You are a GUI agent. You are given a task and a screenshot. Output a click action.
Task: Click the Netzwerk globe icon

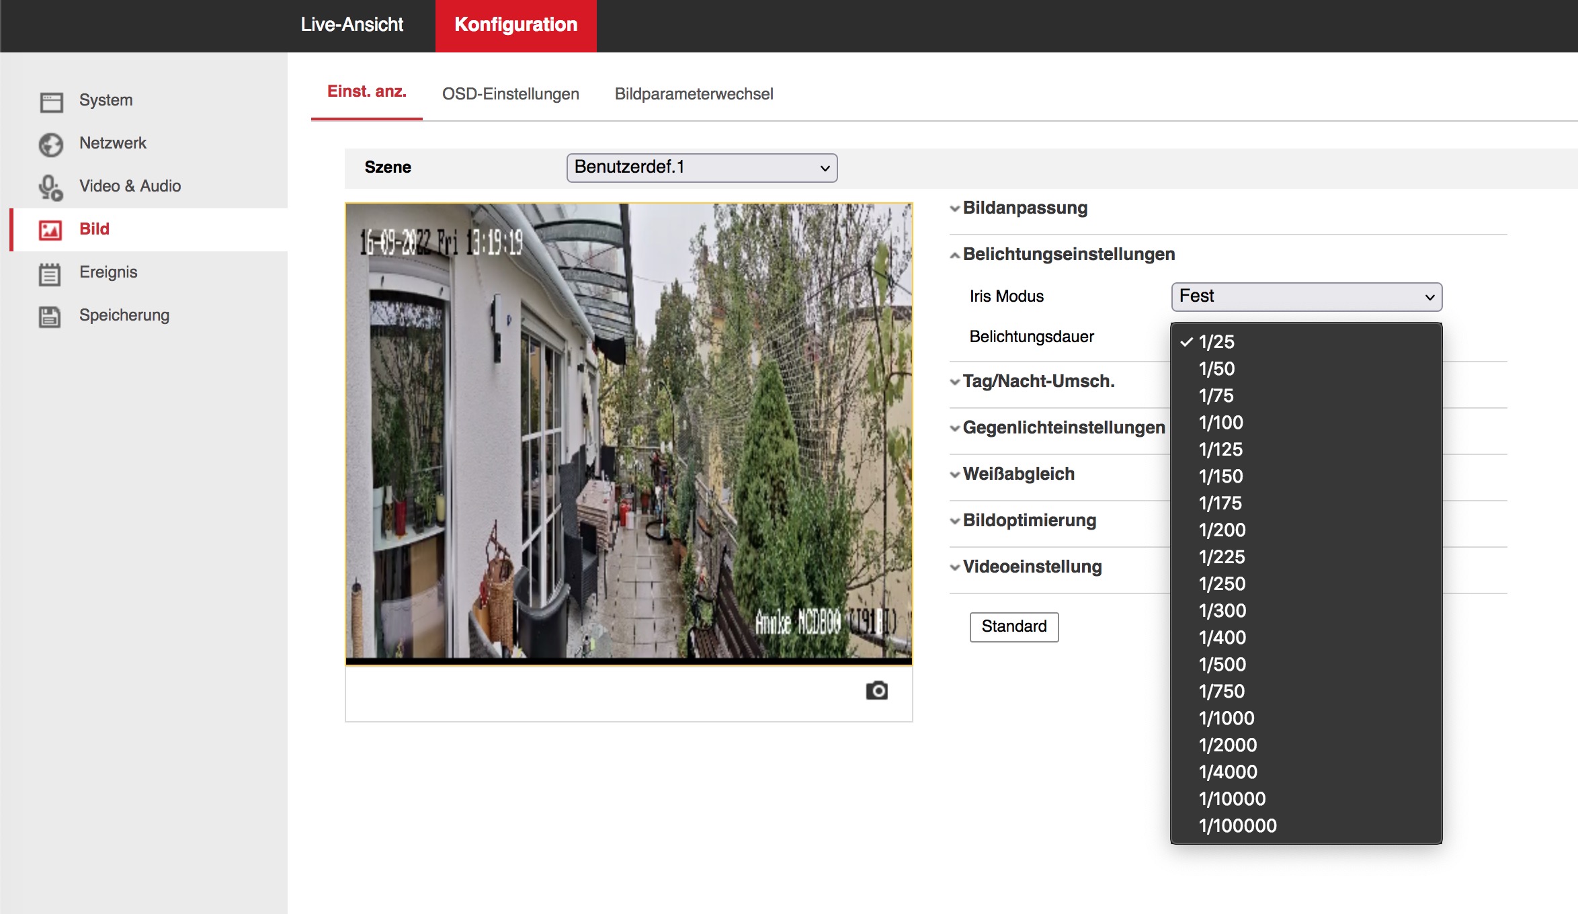[x=51, y=144]
